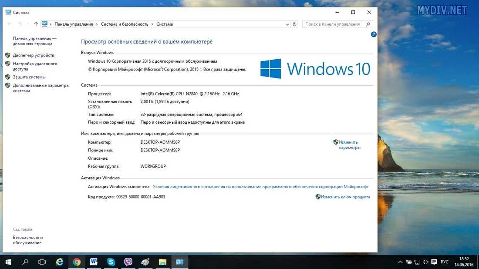This screenshot has height=269, width=479.
Task: Click the Task View taskbar button
Action: click(42, 262)
